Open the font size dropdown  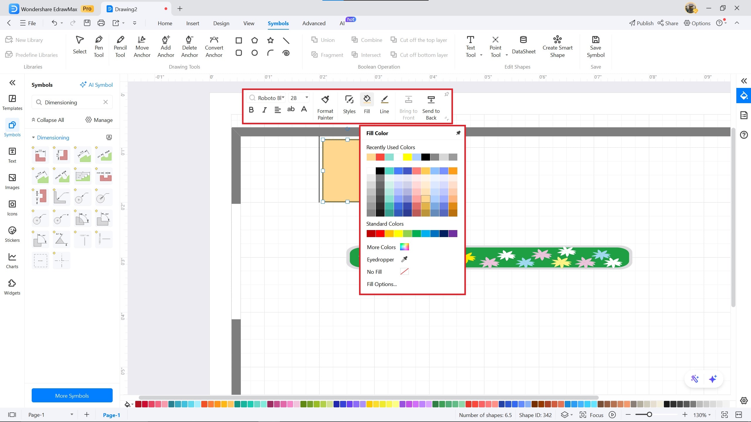[x=307, y=98]
